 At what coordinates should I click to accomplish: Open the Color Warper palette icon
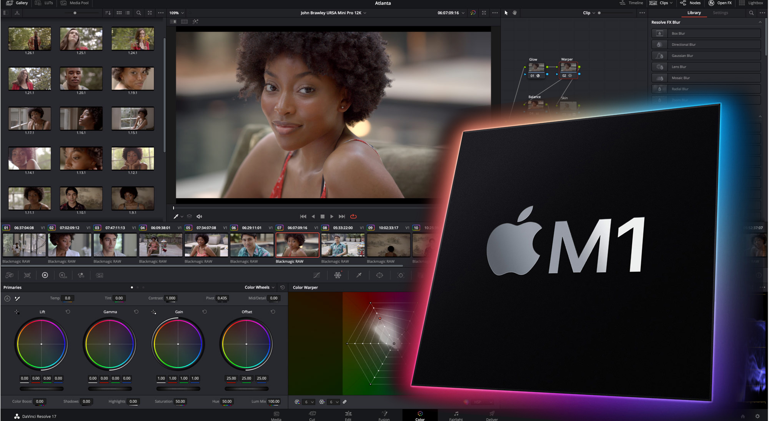(338, 275)
